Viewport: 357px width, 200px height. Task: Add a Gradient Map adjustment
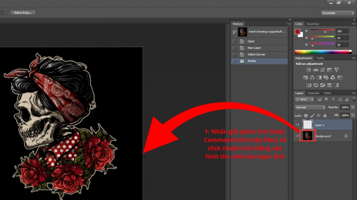(x=336, y=85)
